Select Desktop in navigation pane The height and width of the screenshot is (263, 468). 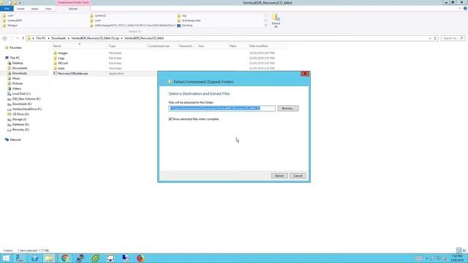[18, 63]
